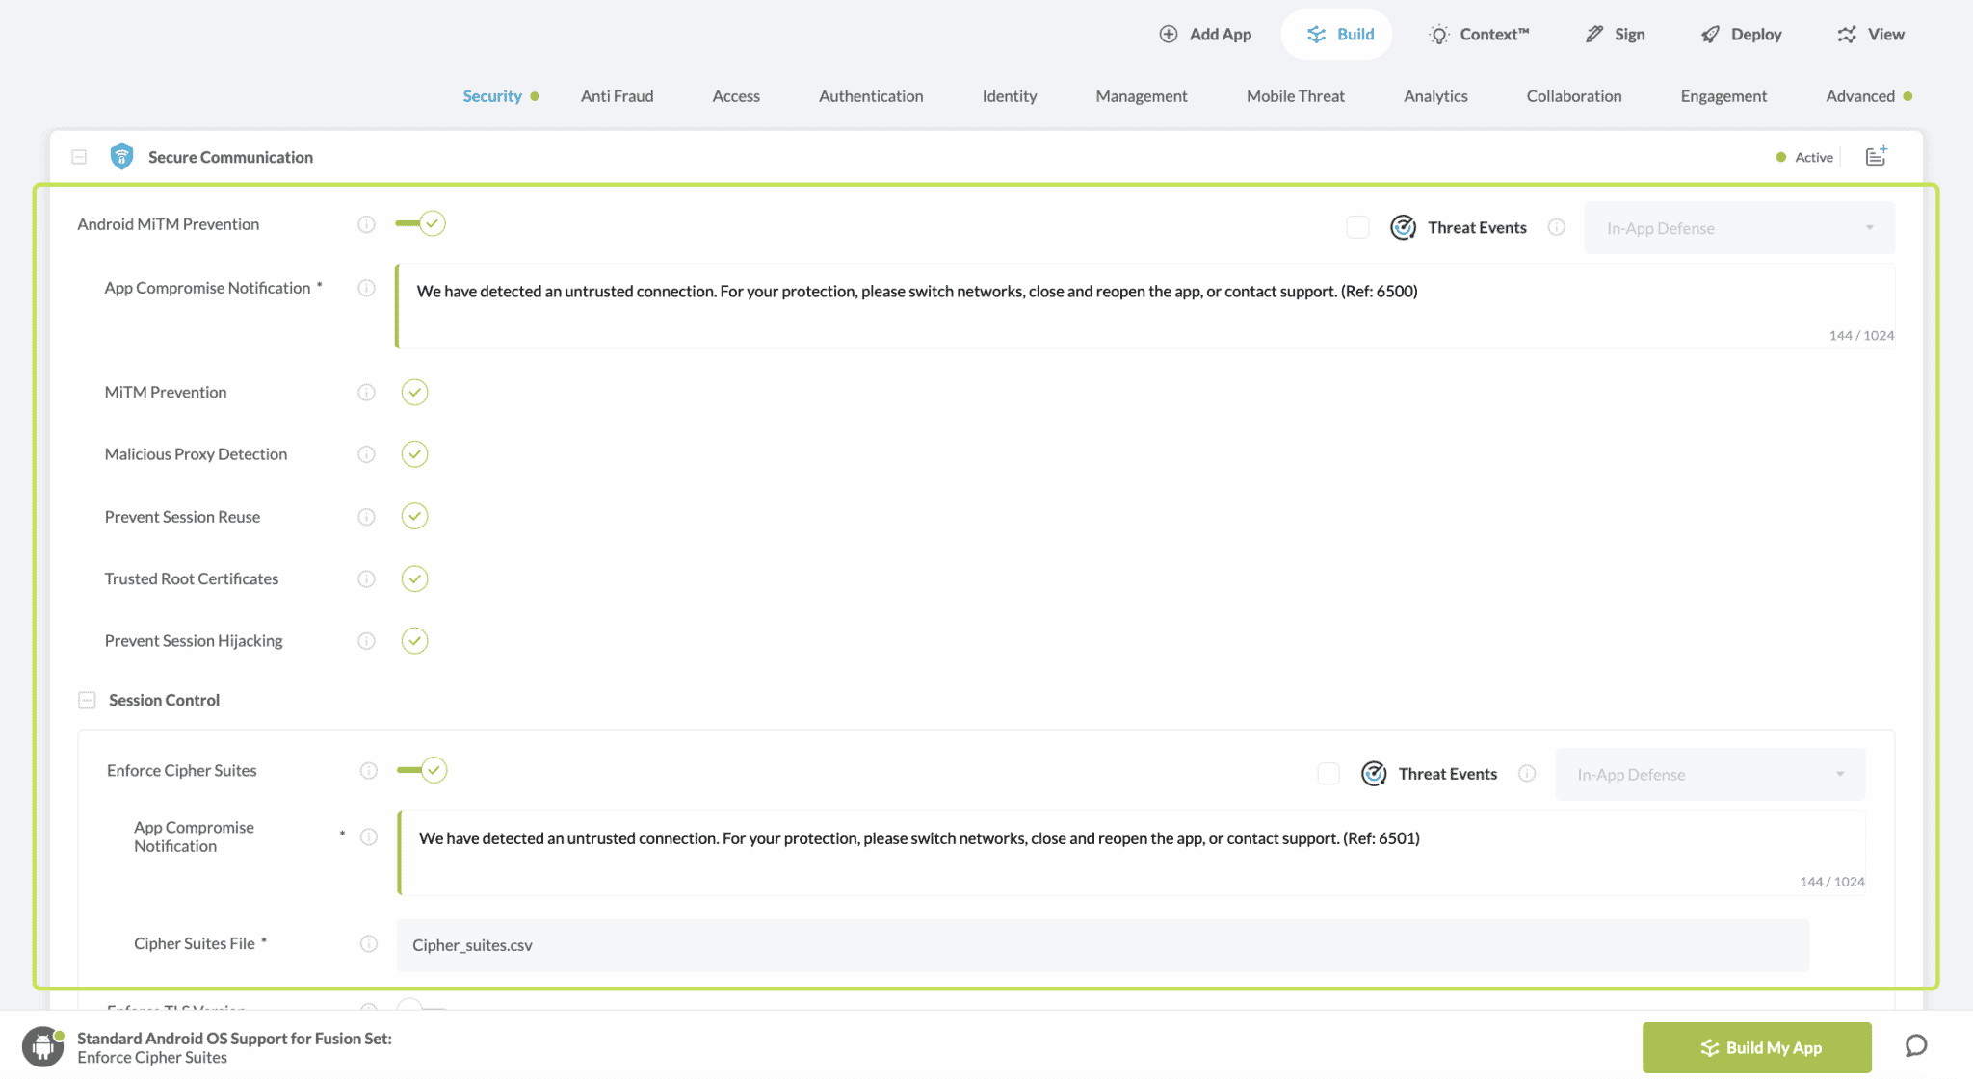Check the Threat Events checkbox for Enforce Cipher Suites
Screen dimensions: 1973x1079
click(1328, 774)
